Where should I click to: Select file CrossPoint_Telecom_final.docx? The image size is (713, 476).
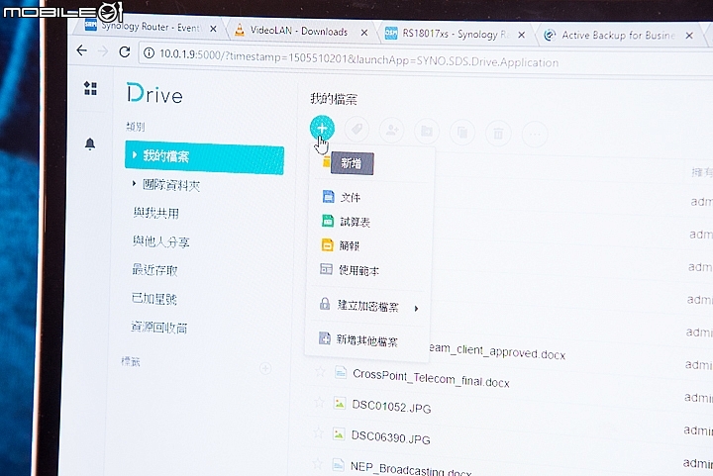coord(431,379)
